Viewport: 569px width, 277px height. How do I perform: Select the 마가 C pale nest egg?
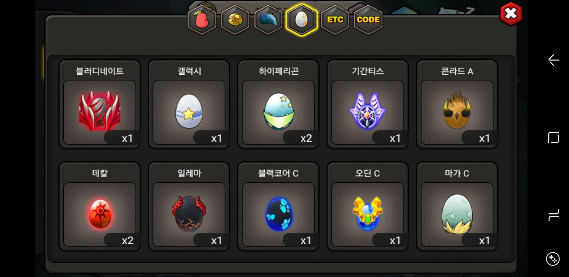[457, 206]
